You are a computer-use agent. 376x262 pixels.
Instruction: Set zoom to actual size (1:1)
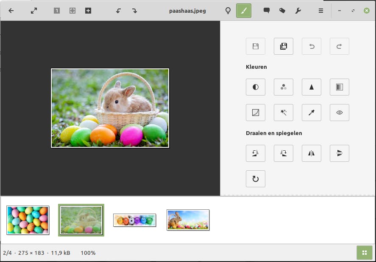[57, 11]
